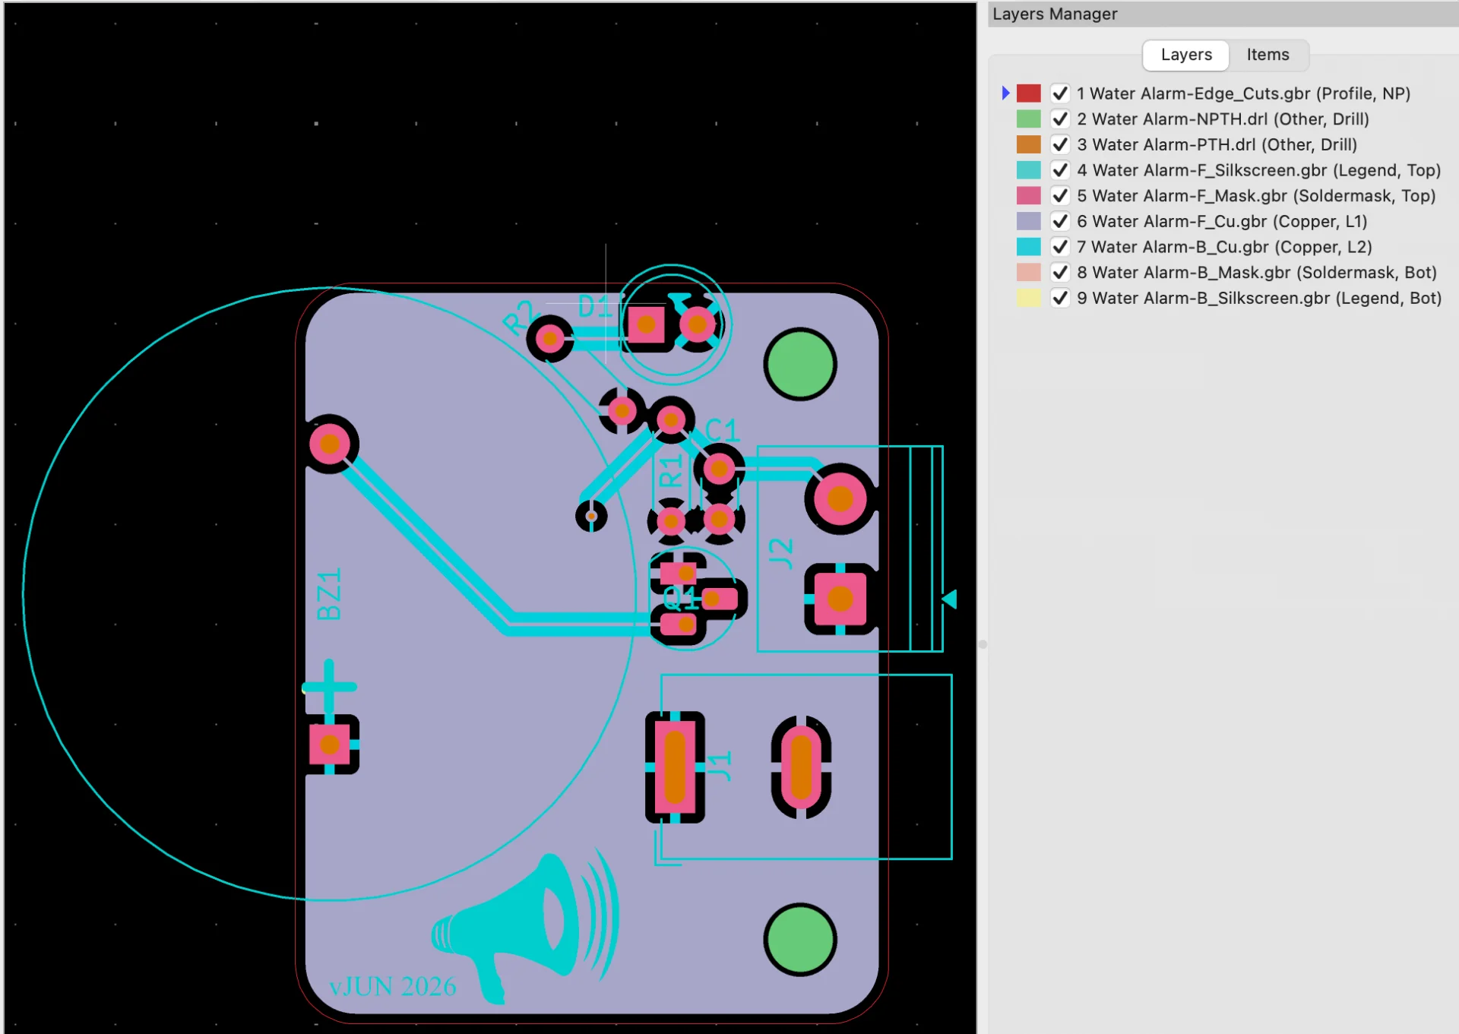Click the blue arrow beside the Edge_Cuts layer
Screen dimensions: 1459x1034
(1005, 93)
